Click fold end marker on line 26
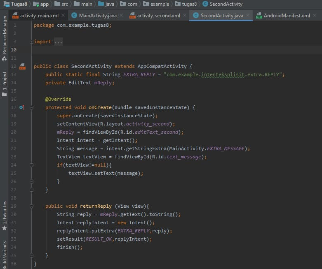 point(31,181)
